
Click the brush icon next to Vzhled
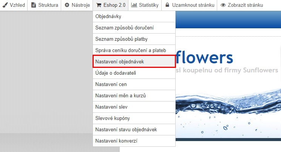tap(5, 5)
